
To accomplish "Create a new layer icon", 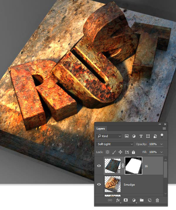I will [150, 200].
